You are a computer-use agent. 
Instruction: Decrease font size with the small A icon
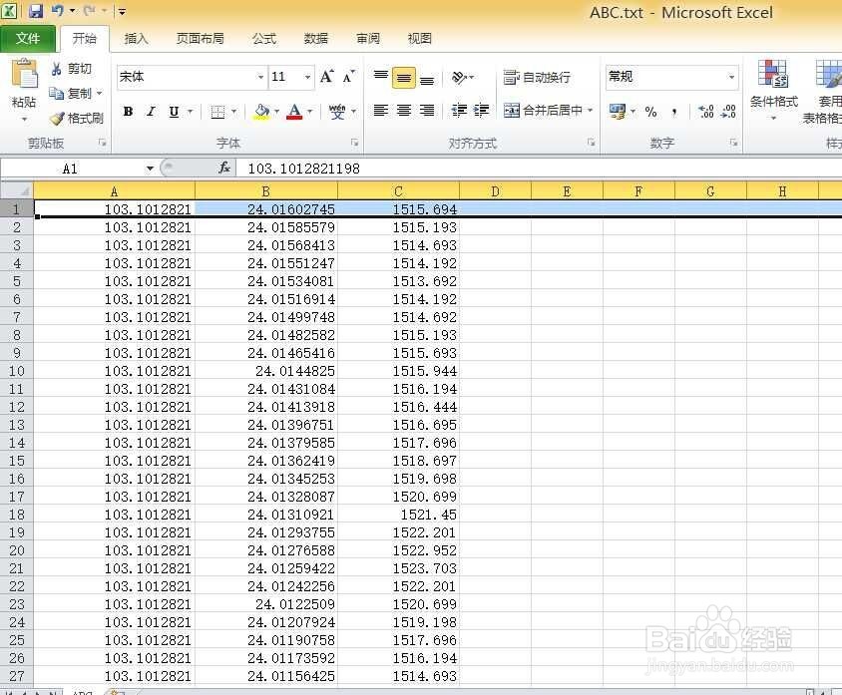(x=349, y=77)
